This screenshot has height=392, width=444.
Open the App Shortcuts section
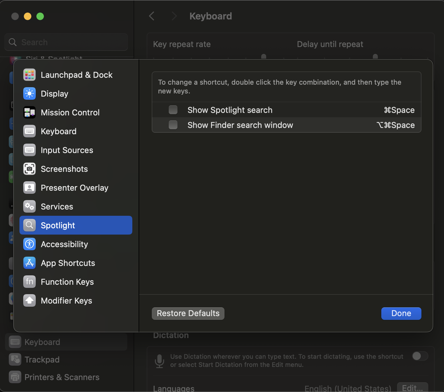pyautogui.click(x=68, y=263)
